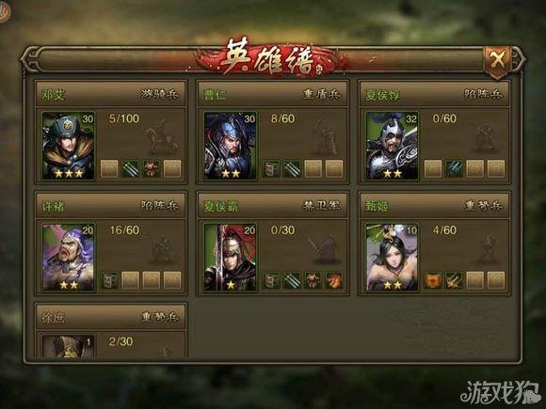Viewport: 546px width, 409px height.
Task: Click the 邓艾 游骑兵 name bar
Action: tap(111, 94)
